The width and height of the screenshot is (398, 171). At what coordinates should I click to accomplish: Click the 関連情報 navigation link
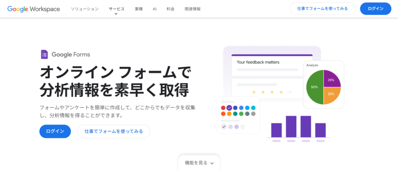(x=194, y=9)
